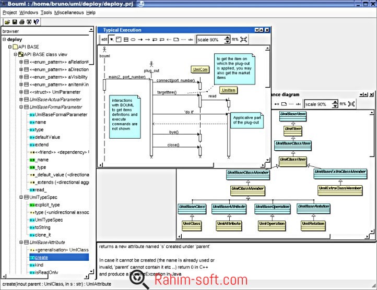Open the Tools menu
Image resolution: width=377 pixels, height=290 pixels.
click(46, 13)
